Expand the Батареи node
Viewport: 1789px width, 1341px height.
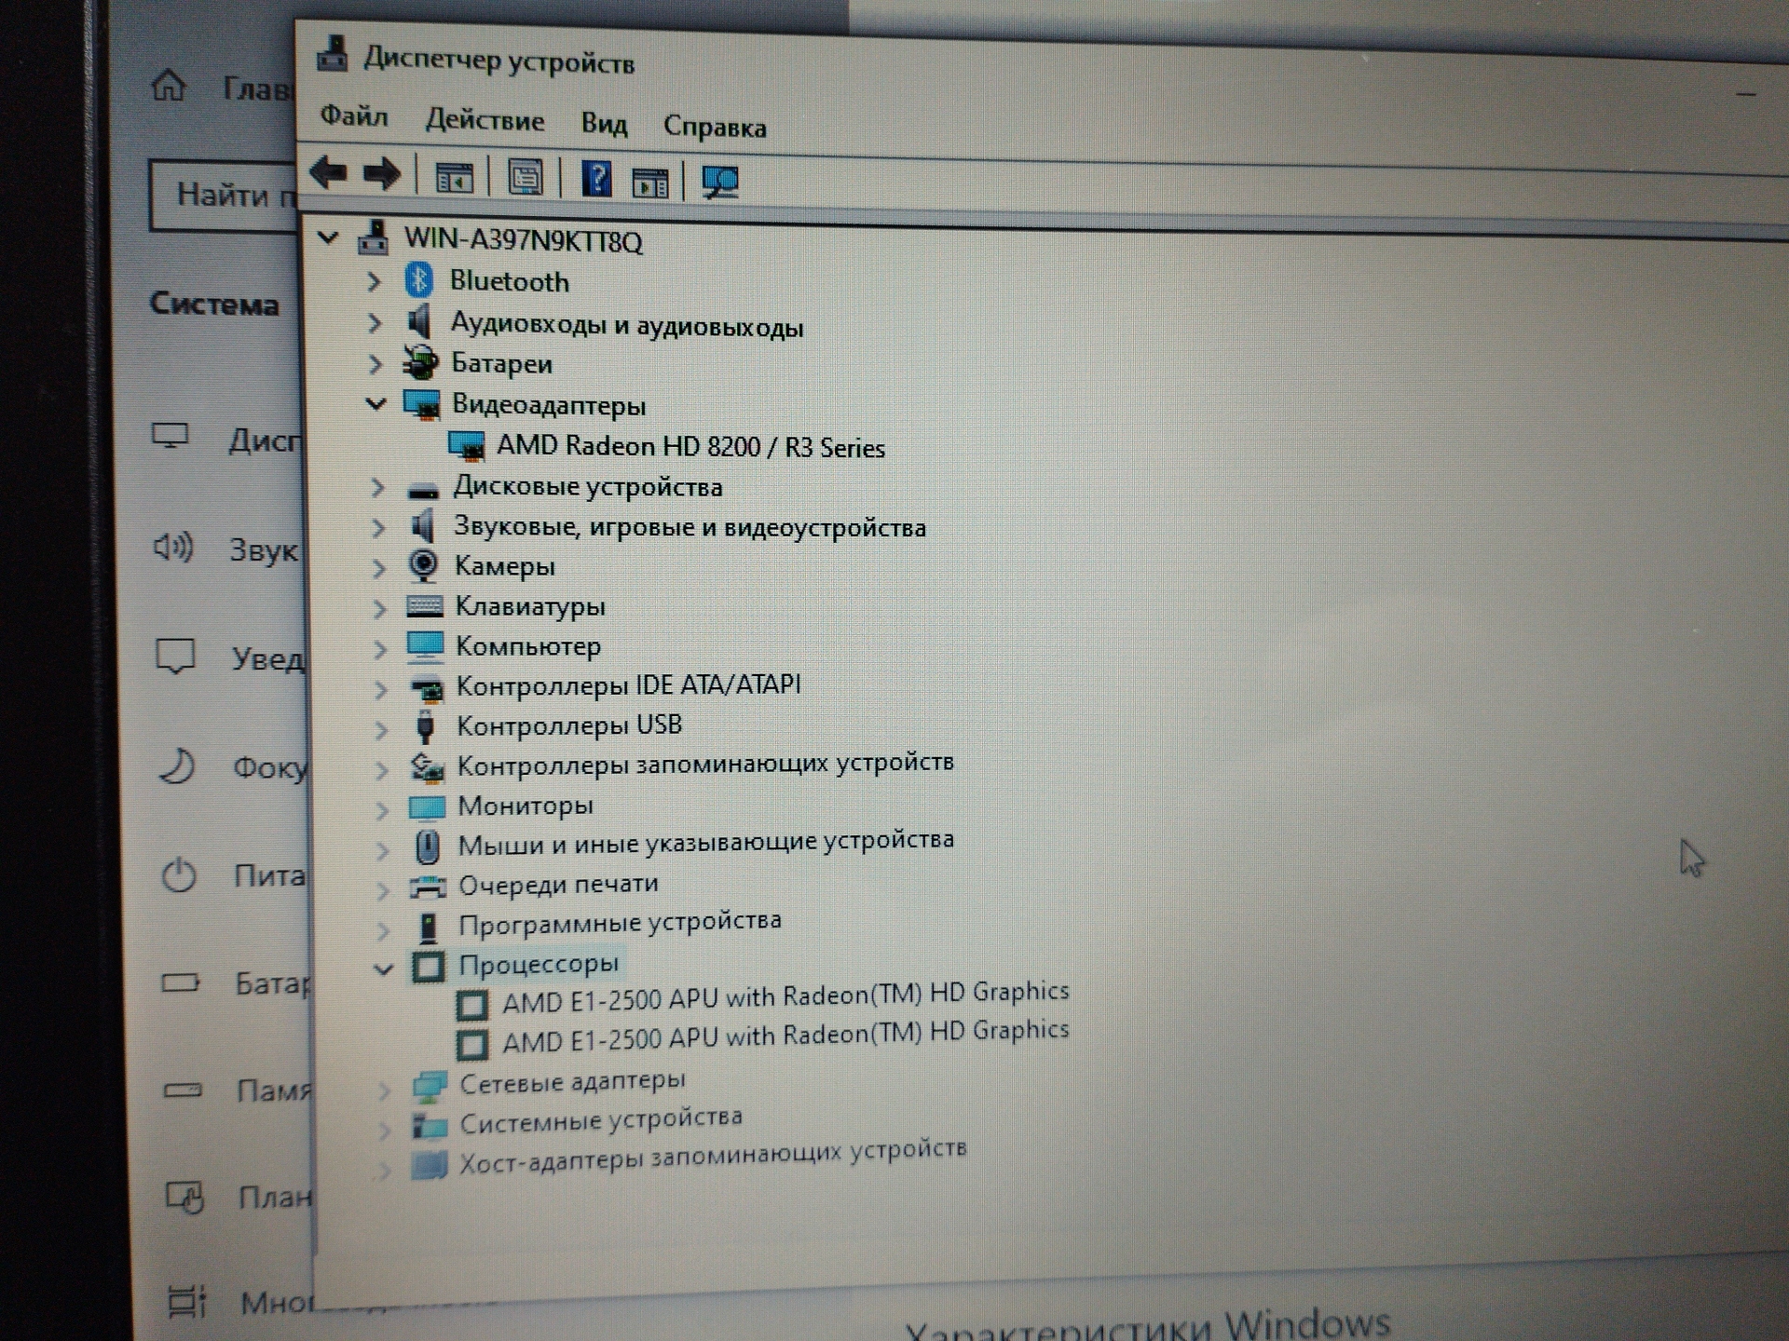click(x=376, y=363)
